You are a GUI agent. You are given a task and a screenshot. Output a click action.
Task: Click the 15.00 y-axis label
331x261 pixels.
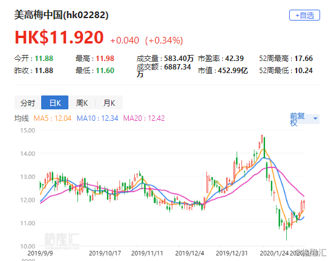click(28, 130)
